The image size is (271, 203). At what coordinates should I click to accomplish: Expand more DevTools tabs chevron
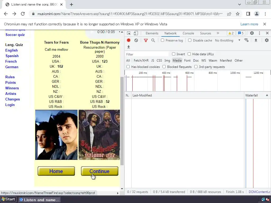[218, 33]
